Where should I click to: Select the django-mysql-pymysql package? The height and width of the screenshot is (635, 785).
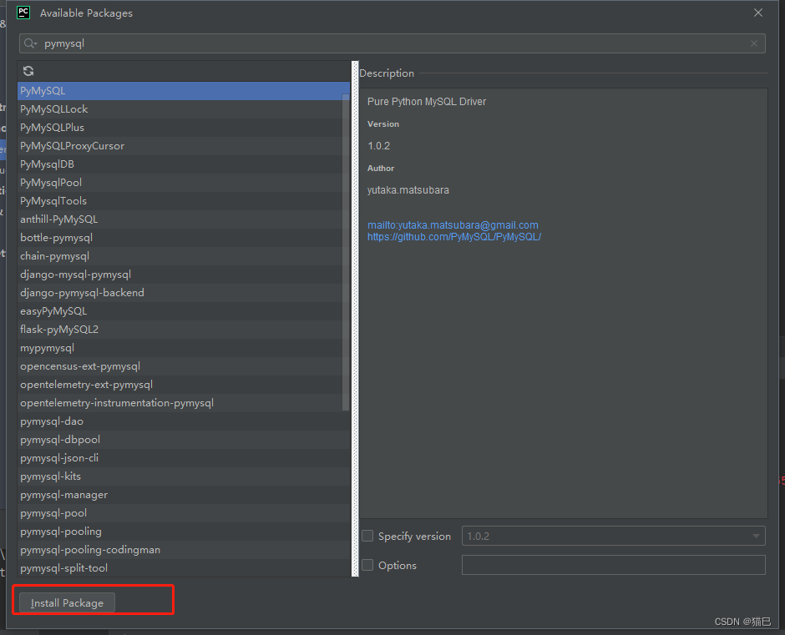tap(183, 275)
